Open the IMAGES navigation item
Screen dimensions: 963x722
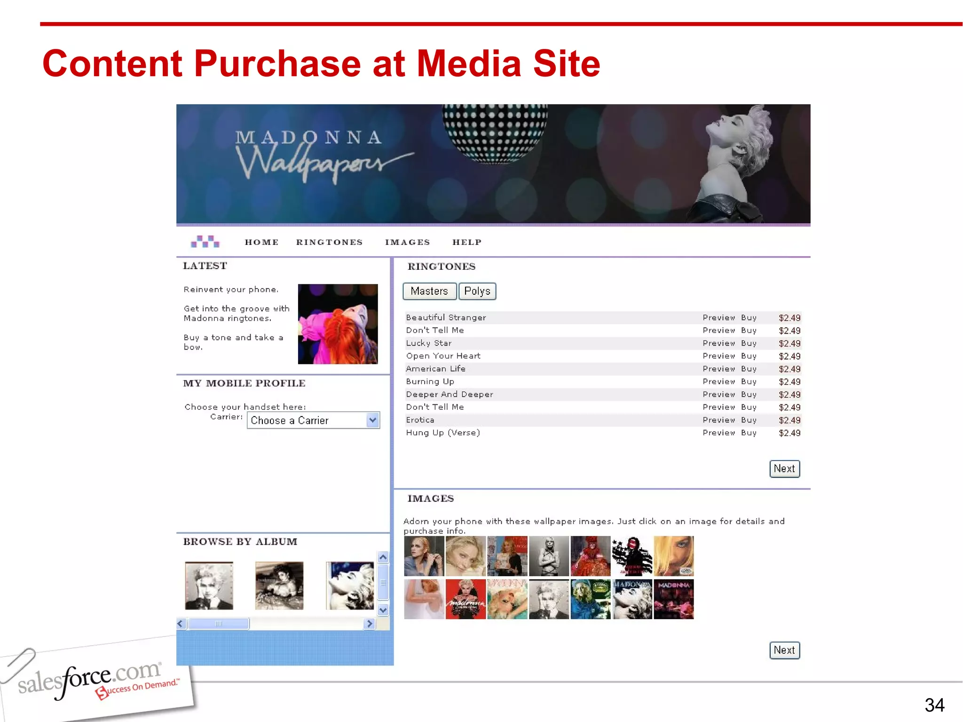point(408,242)
